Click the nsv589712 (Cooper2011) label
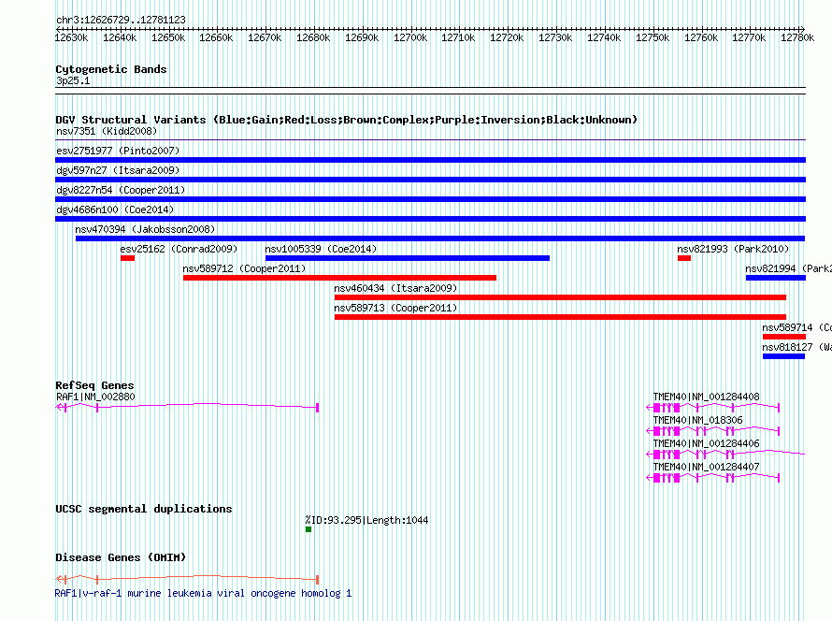 245,268
